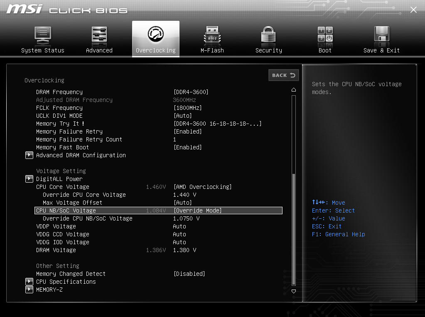Click the Other Setting section heading

(58, 266)
